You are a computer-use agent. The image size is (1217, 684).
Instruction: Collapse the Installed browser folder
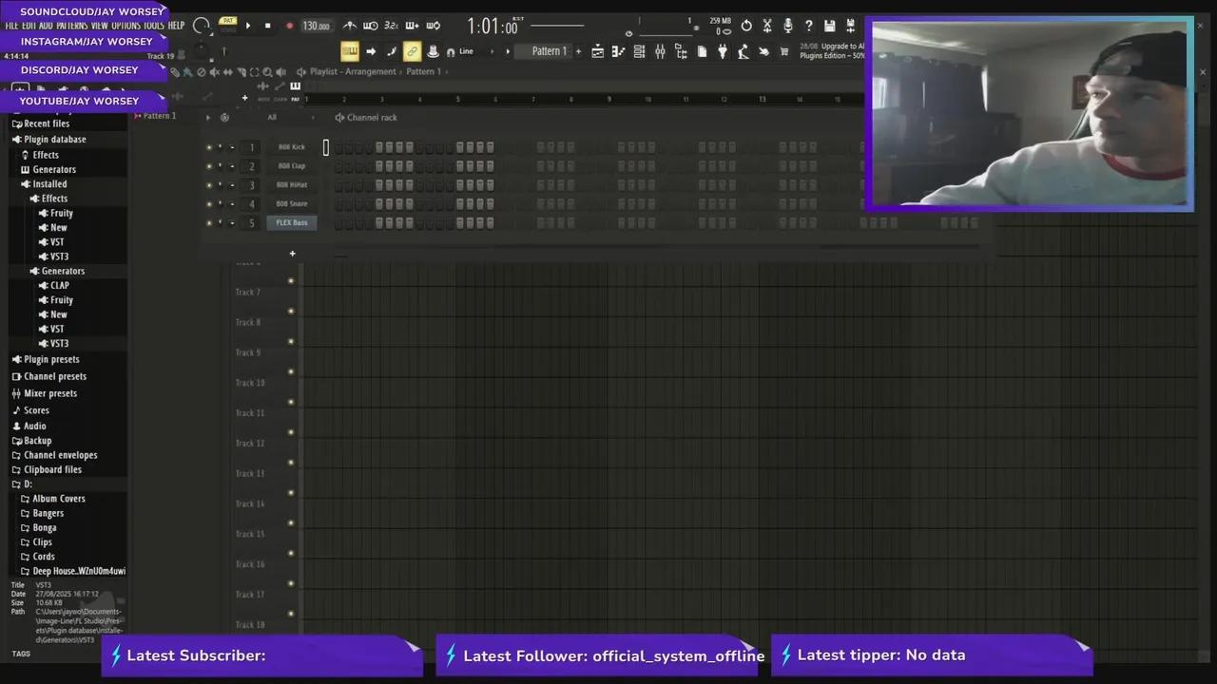49,184
